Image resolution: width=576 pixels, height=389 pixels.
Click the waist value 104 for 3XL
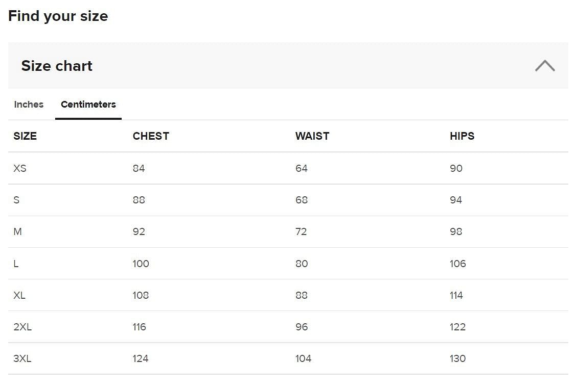(x=303, y=358)
